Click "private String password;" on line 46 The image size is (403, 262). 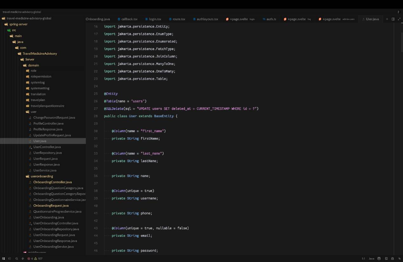(135, 251)
